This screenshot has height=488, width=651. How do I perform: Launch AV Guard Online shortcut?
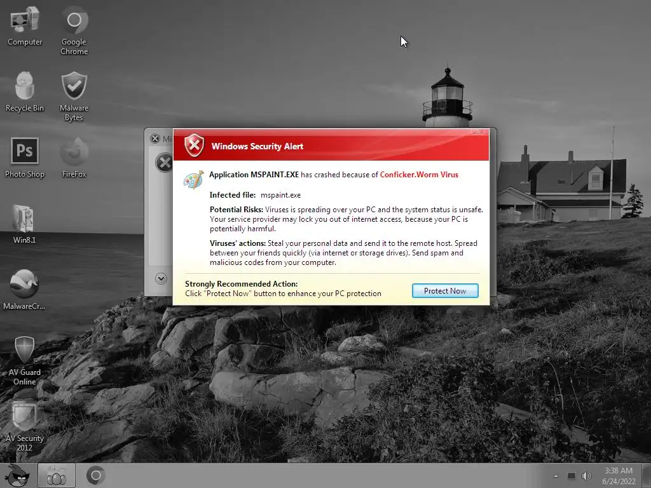(x=25, y=361)
